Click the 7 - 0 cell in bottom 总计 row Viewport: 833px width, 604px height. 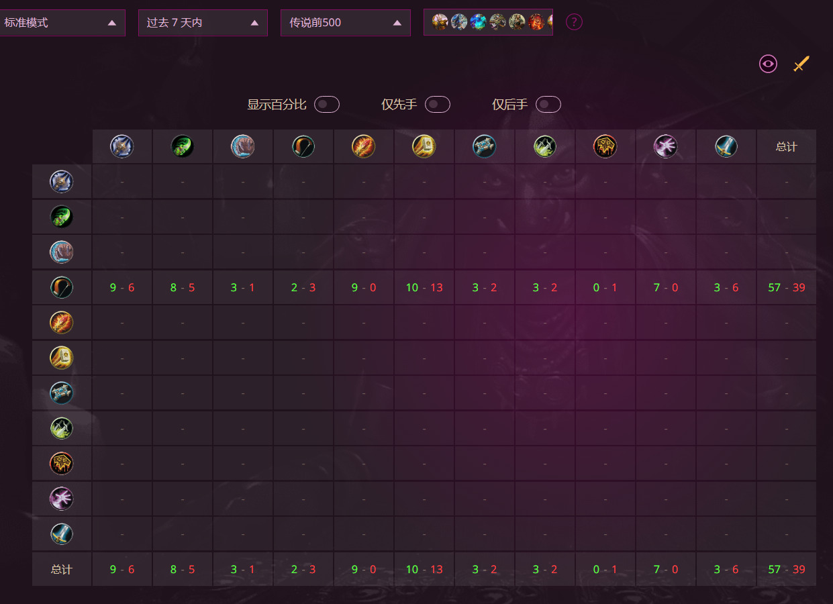(666, 569)
